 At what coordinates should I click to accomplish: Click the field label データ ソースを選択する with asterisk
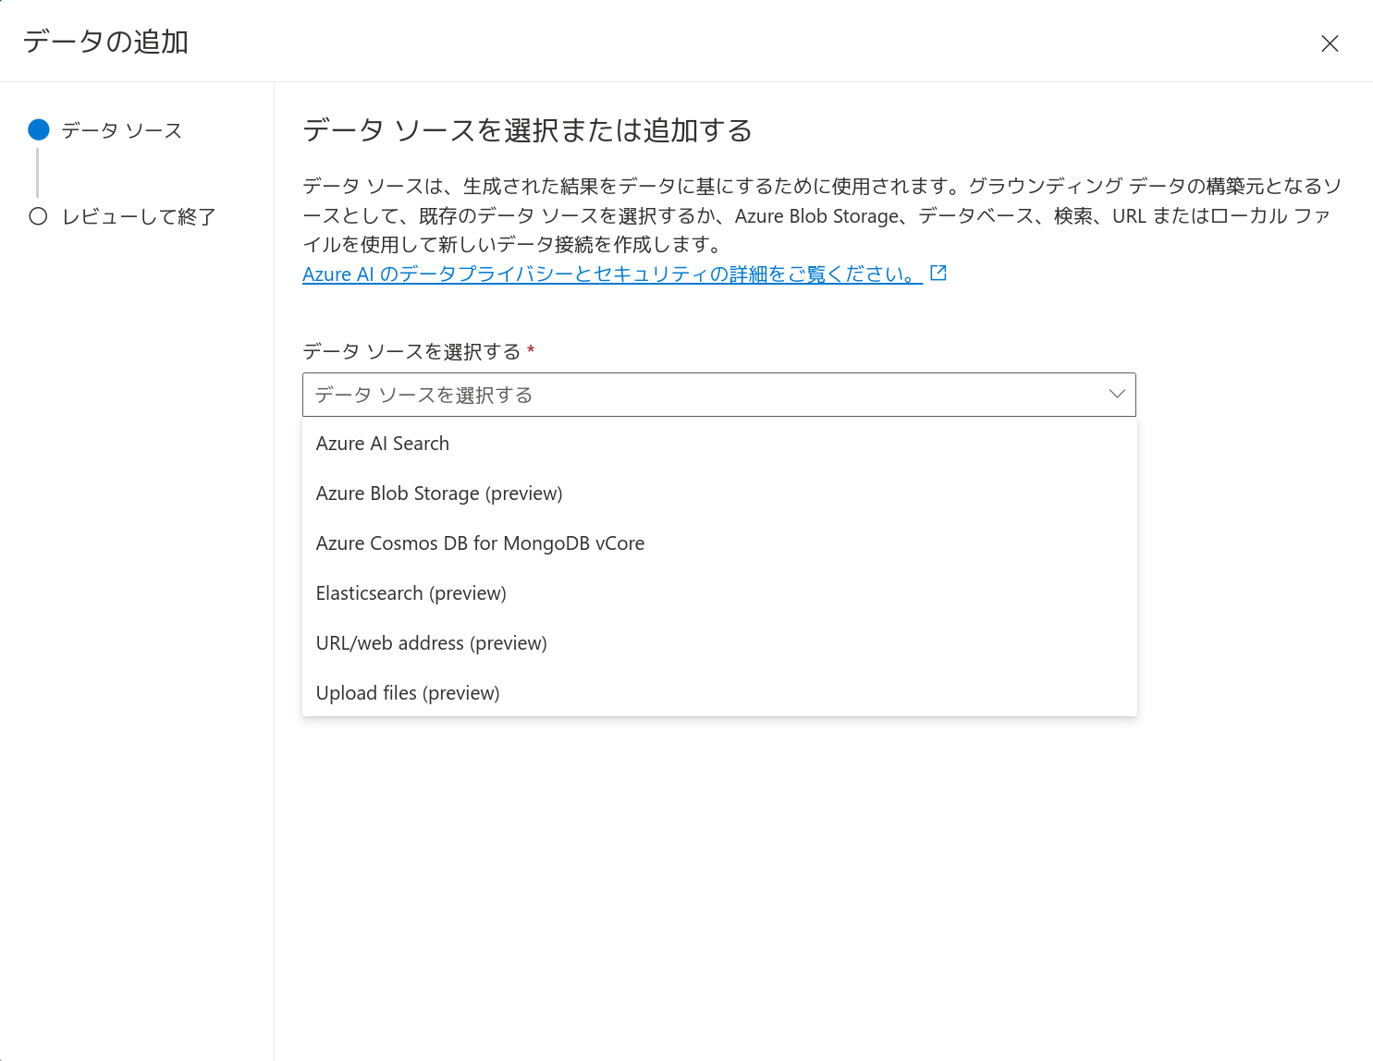(419, 351)
